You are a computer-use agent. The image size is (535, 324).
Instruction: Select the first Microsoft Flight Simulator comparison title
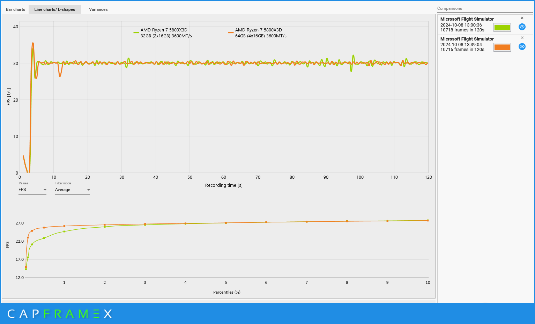point(467,19)
